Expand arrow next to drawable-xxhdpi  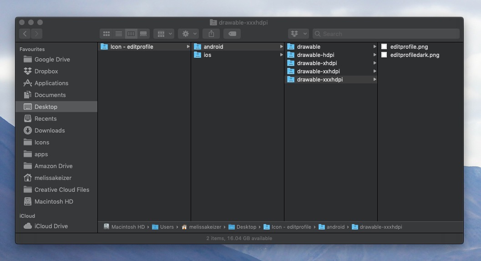pyautogui.click(x=375, y=71)
